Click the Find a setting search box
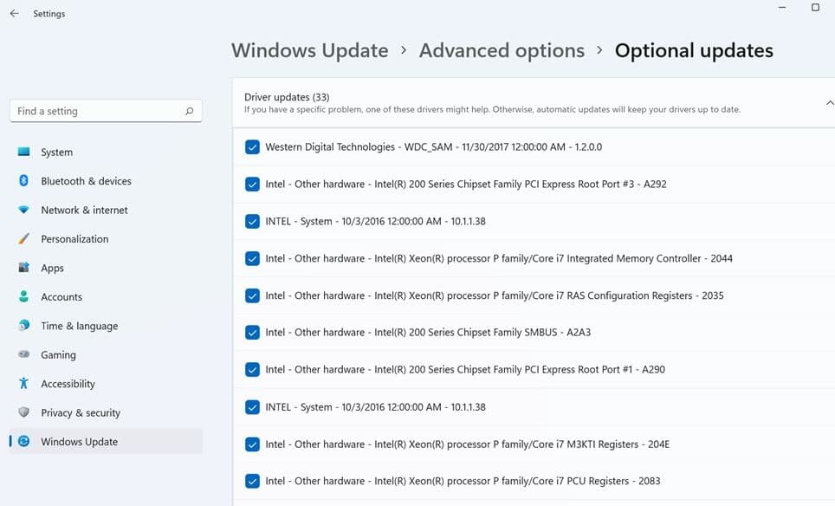The image size is (835, 506). (97, 111)
